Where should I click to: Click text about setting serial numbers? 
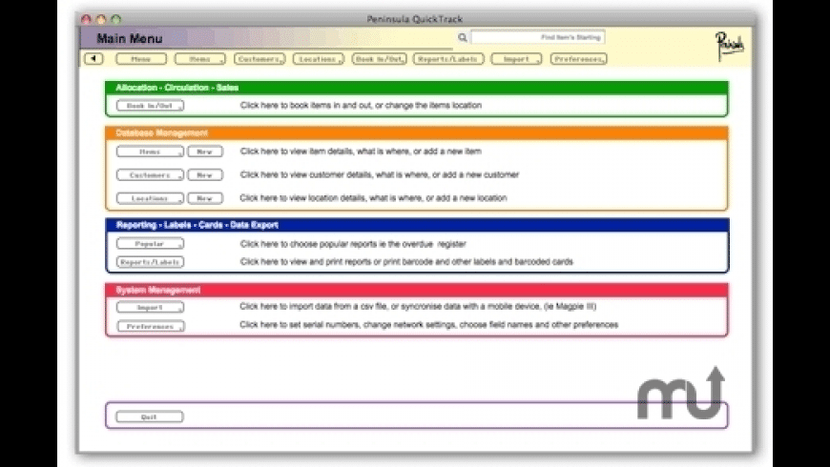(x=428, y=325)
